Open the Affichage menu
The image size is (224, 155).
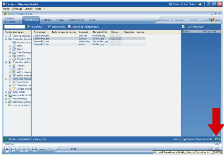click(17, 9)
